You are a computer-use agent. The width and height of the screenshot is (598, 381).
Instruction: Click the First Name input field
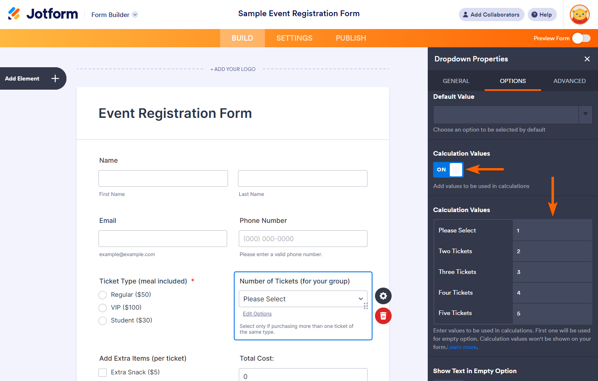tap(163, 178)
